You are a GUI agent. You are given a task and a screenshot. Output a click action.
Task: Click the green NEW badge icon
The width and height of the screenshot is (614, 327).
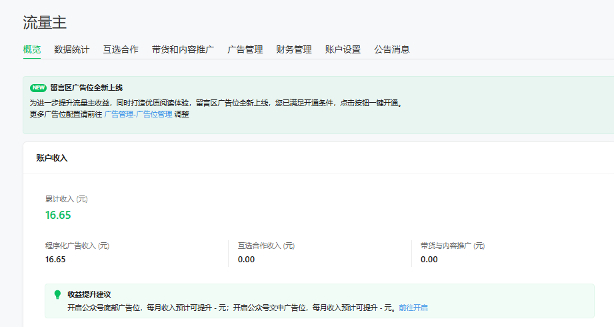click(x=38, y=88)
